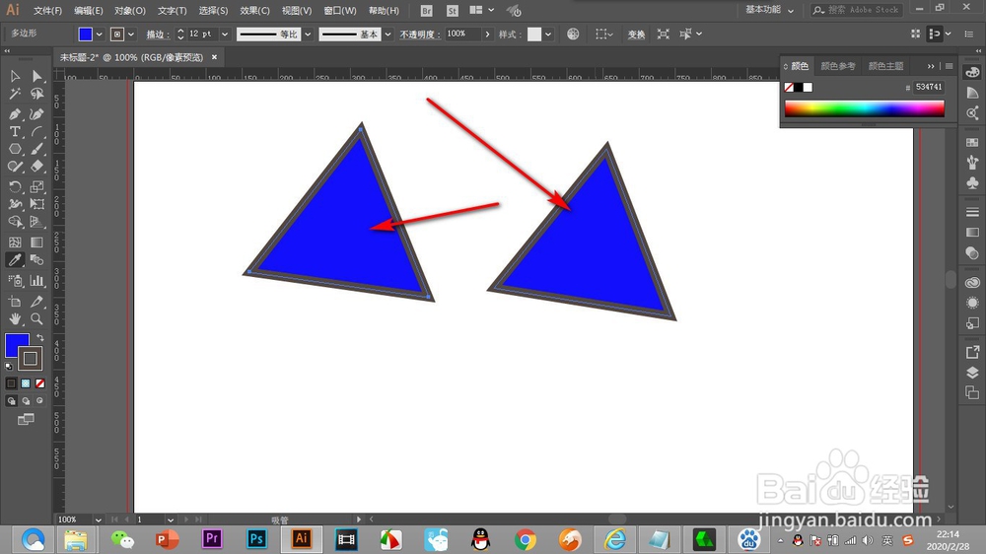Select the Curvature tool

tap(37, 113)
